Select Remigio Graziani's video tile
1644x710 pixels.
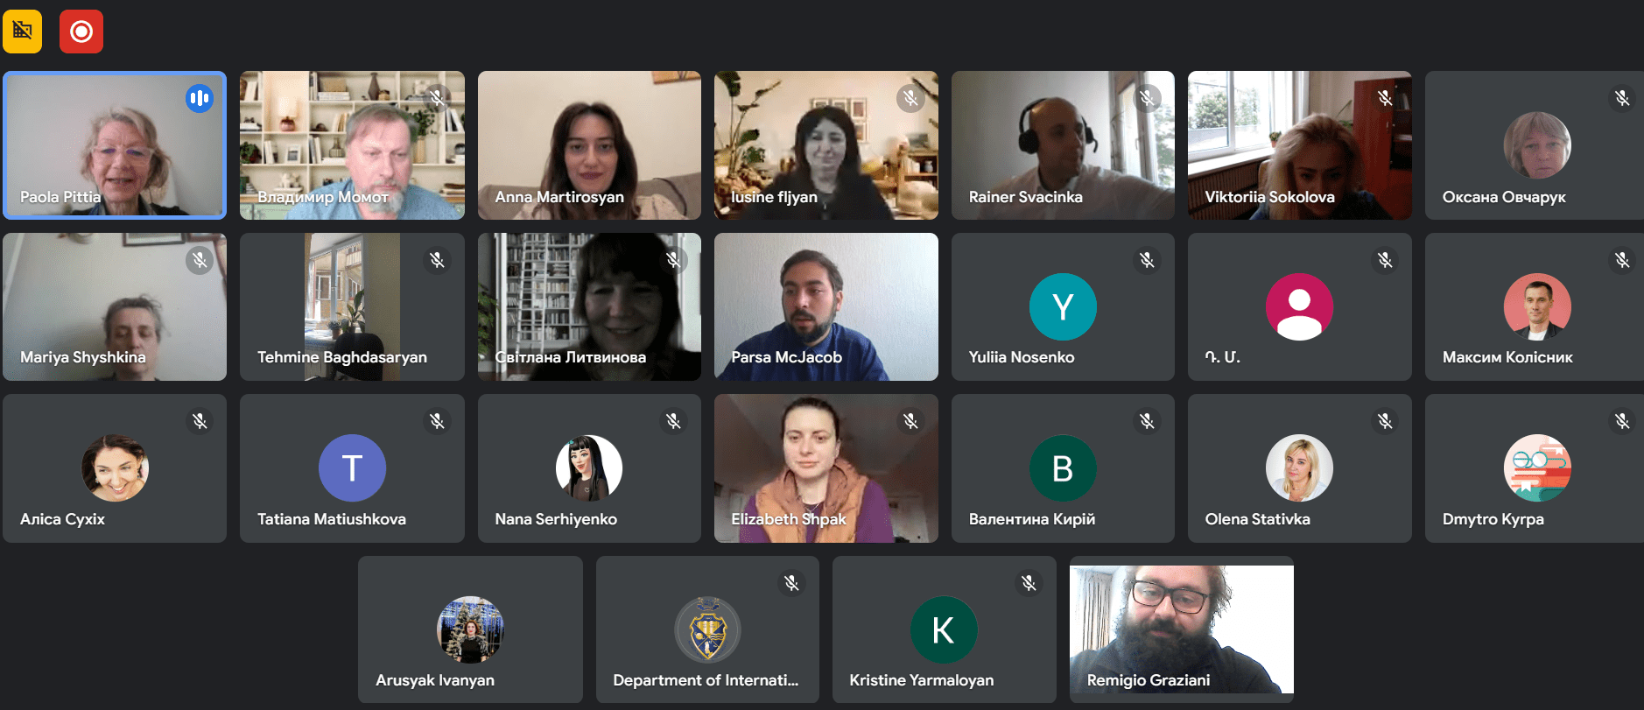(1182, 629)
